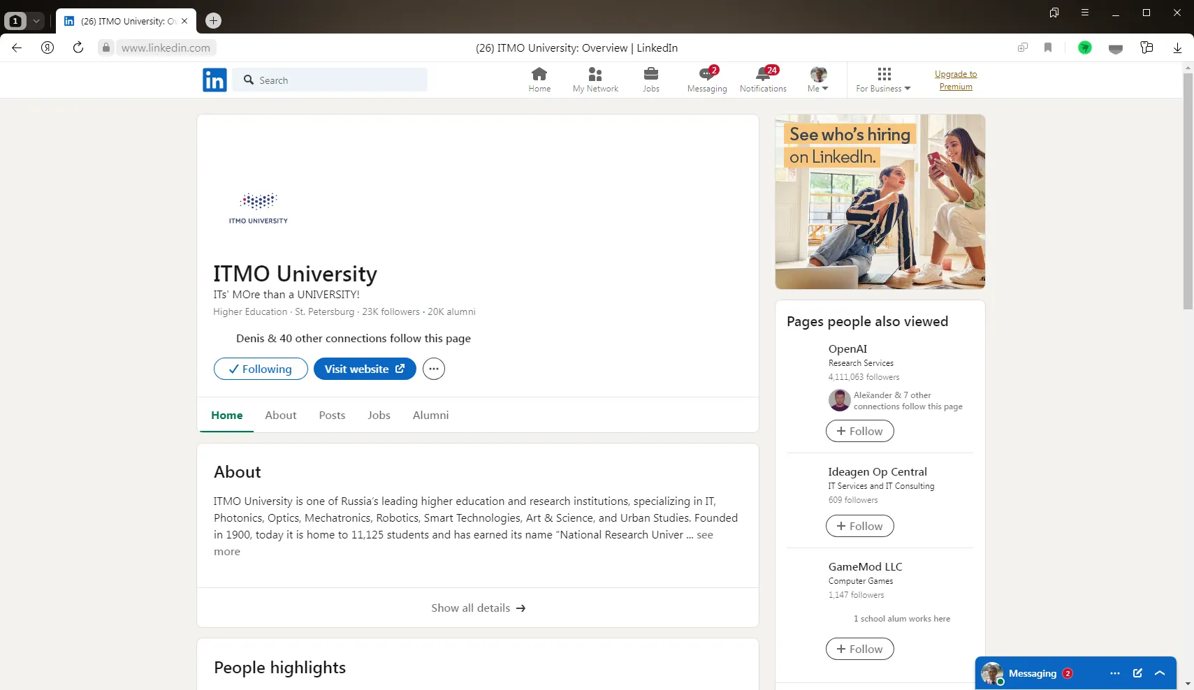
Task: Expand the Me profile menu
Action: point(818,80)
